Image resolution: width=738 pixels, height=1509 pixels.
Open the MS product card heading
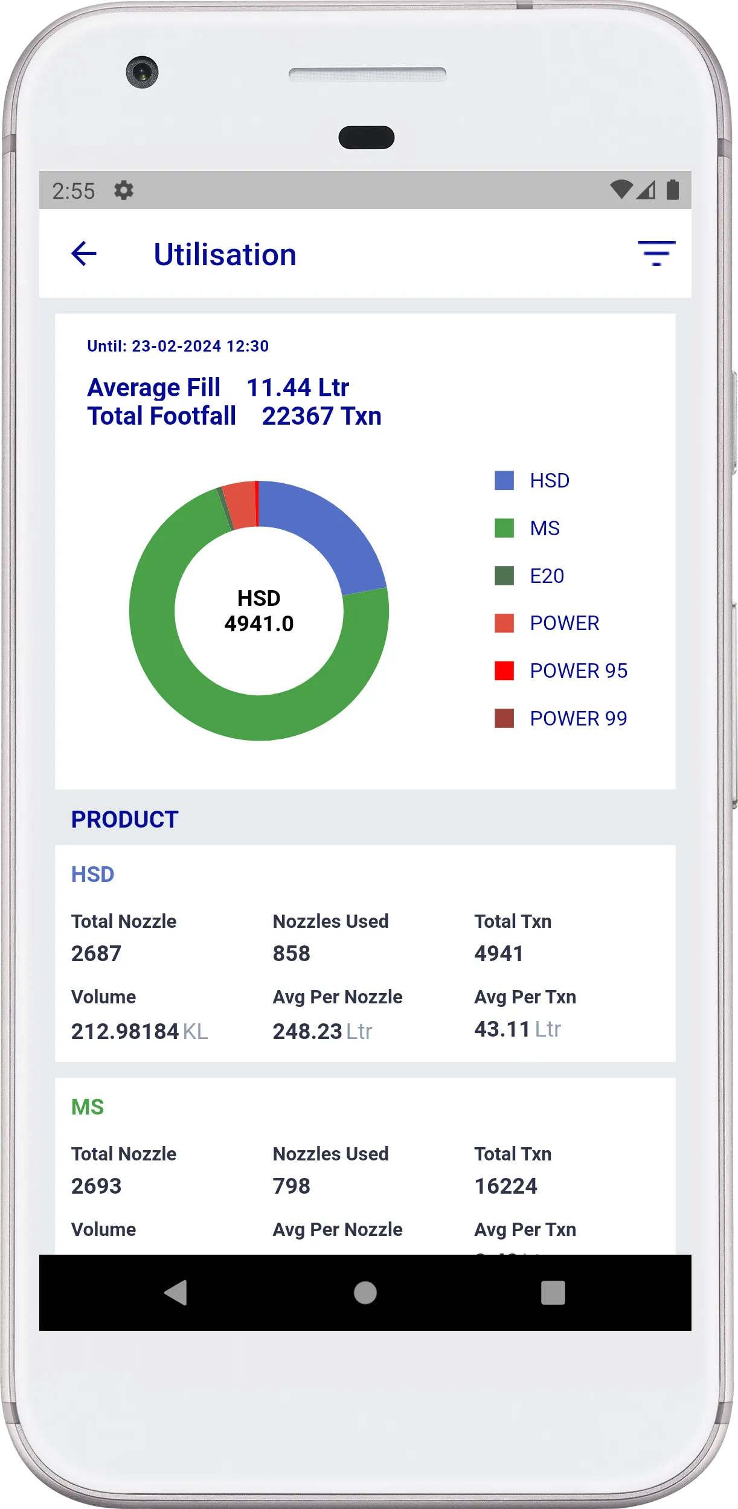pyautogui.click(x=88, y=1107)
